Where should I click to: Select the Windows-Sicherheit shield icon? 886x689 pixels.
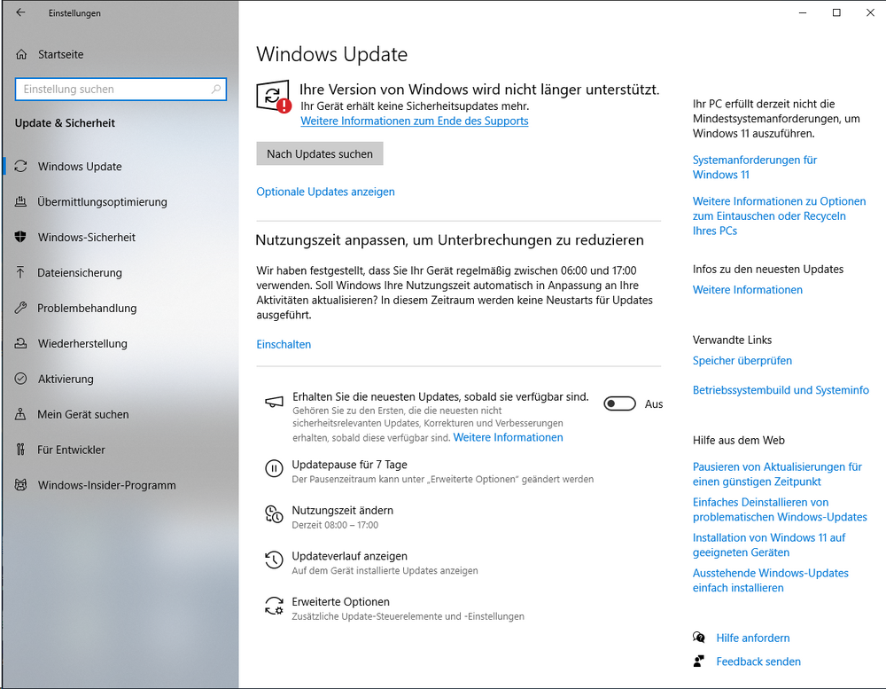[x=20, y=237]
